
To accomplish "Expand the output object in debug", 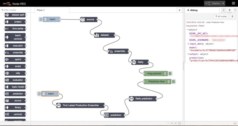I will 188,54.
